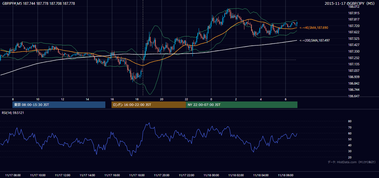Click the 11/17 18:00 time axis label
Screen dimensions: 379x178
pos(137,175)
